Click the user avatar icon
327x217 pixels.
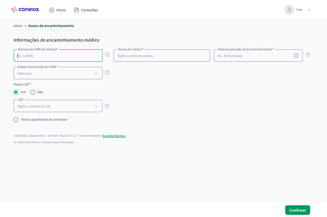click(289, 10)
